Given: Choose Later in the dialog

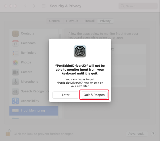Looking at the screenshot, I should (x=66, y=95).
